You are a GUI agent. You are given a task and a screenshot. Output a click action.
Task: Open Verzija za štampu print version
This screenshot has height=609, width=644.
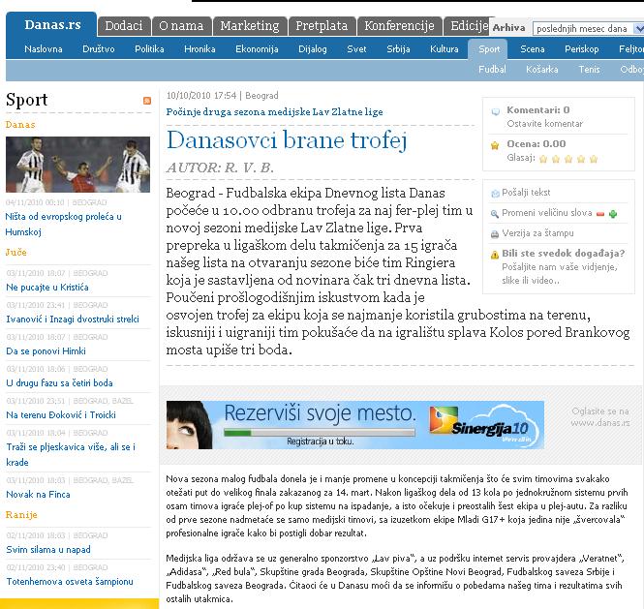point(538,233)
